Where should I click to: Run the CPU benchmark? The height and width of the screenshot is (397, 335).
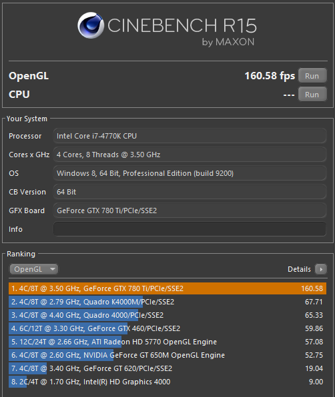click(x=312, y=95)
